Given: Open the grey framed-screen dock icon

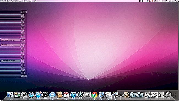Looking at the screenshot, I should [88, 95].
